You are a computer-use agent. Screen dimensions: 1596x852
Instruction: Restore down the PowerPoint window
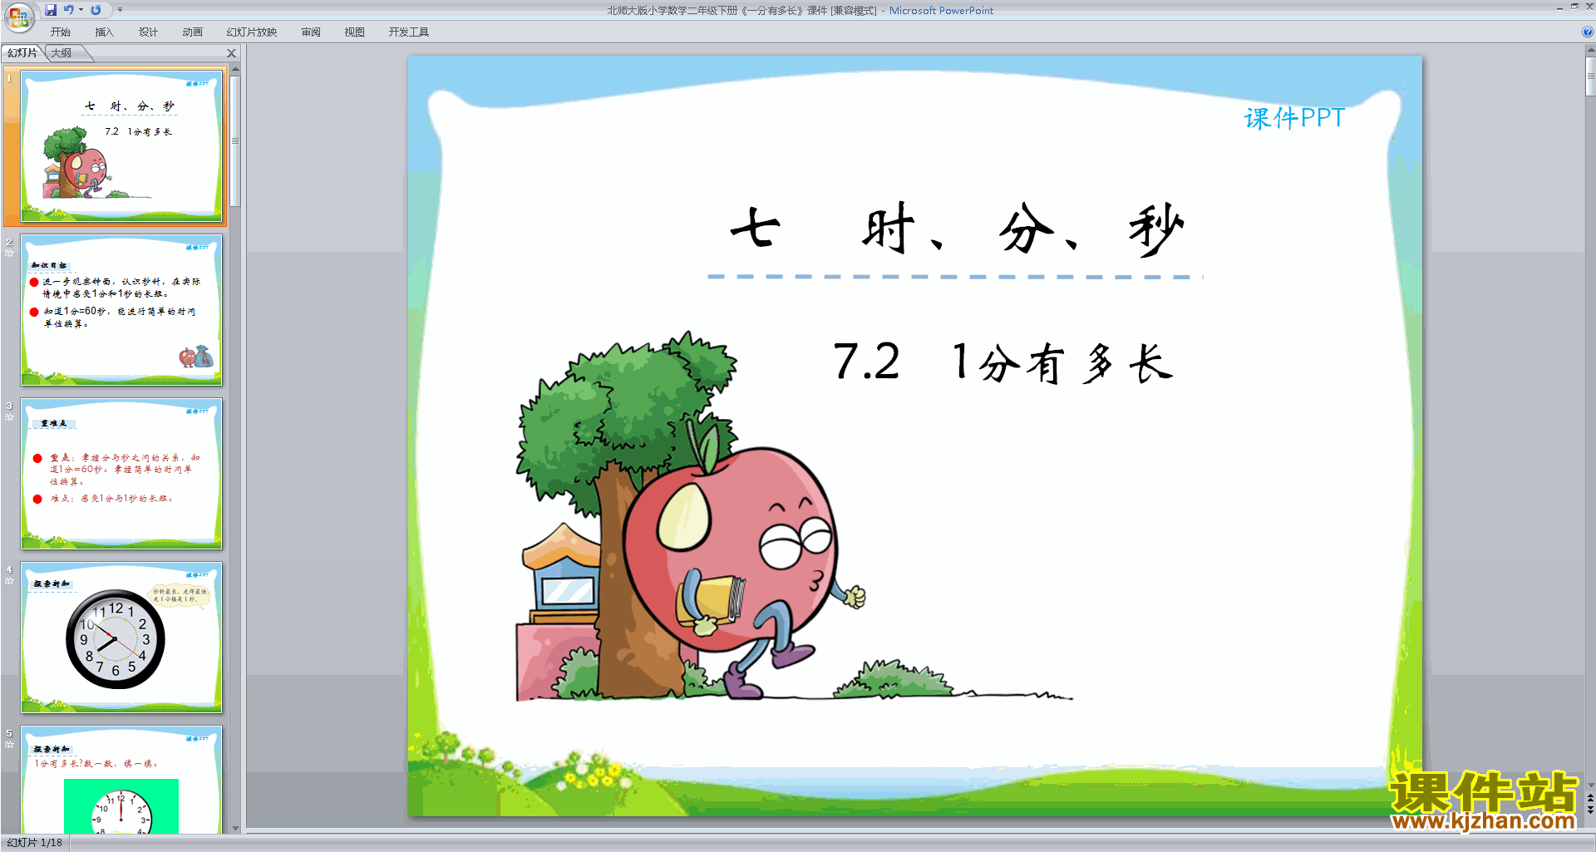point(1574,7)
